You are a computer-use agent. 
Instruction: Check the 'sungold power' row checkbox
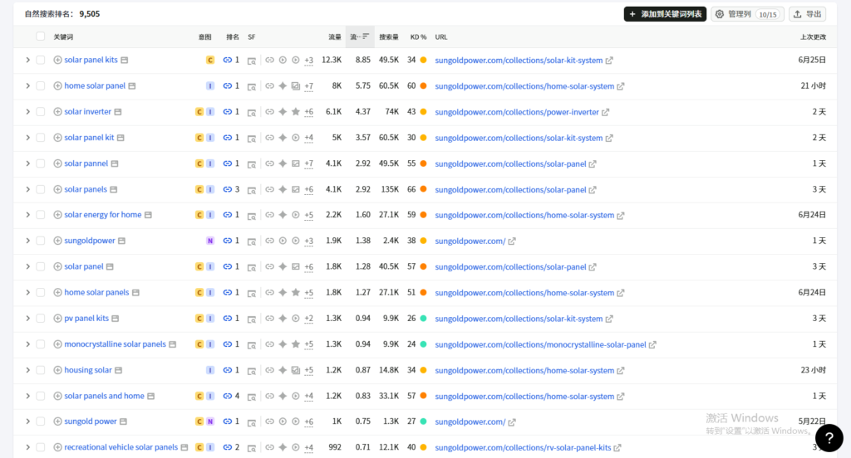click(40, 421)
